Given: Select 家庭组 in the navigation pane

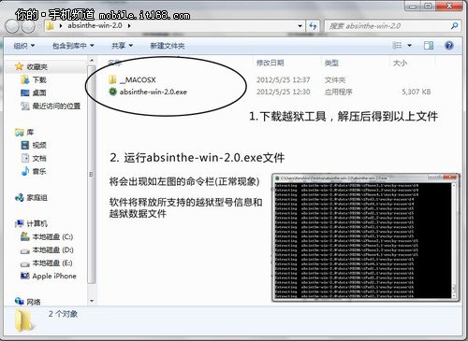Looking at the screenshot, I should tap(31, 197).
